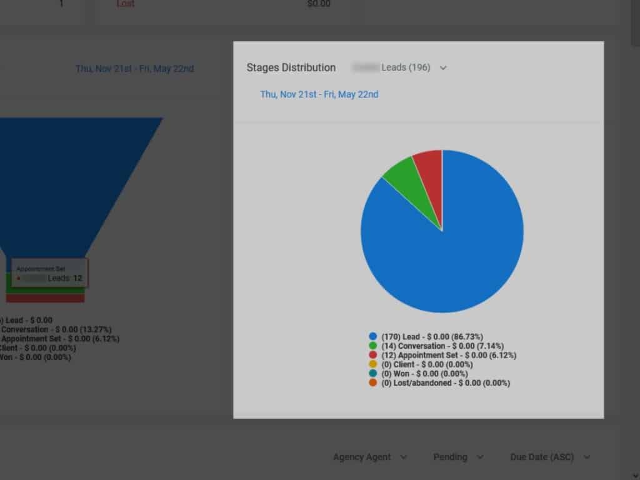Click the Stages Distribution heading
The width and height of the screenshot is (640, 480).
(291, 67)
